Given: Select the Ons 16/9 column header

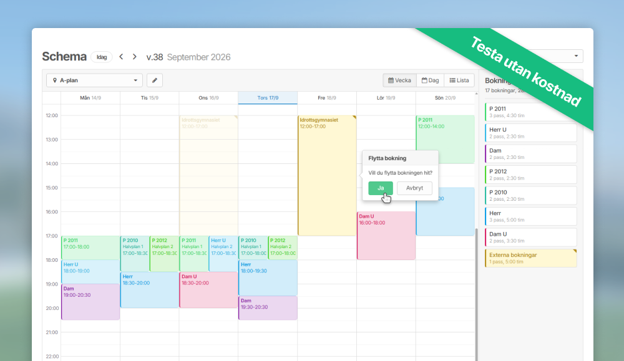Looking at the screenshot, I should click(208, 98).
